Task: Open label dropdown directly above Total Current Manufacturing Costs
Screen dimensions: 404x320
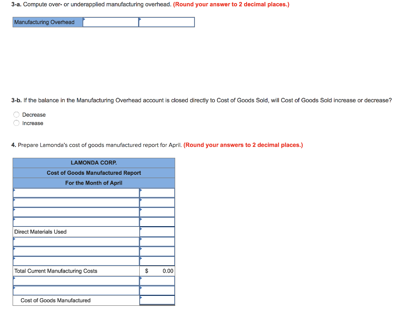Action: [x=76, y=261]
